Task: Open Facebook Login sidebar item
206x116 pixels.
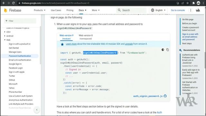Action: (16, 68)
